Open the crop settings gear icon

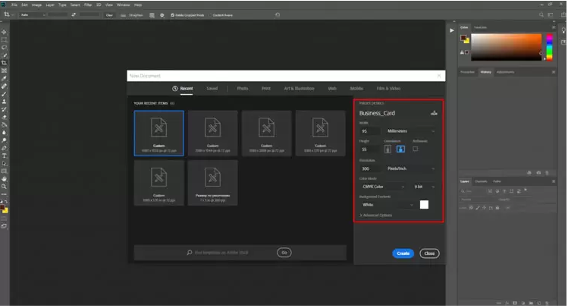point(162,15)
